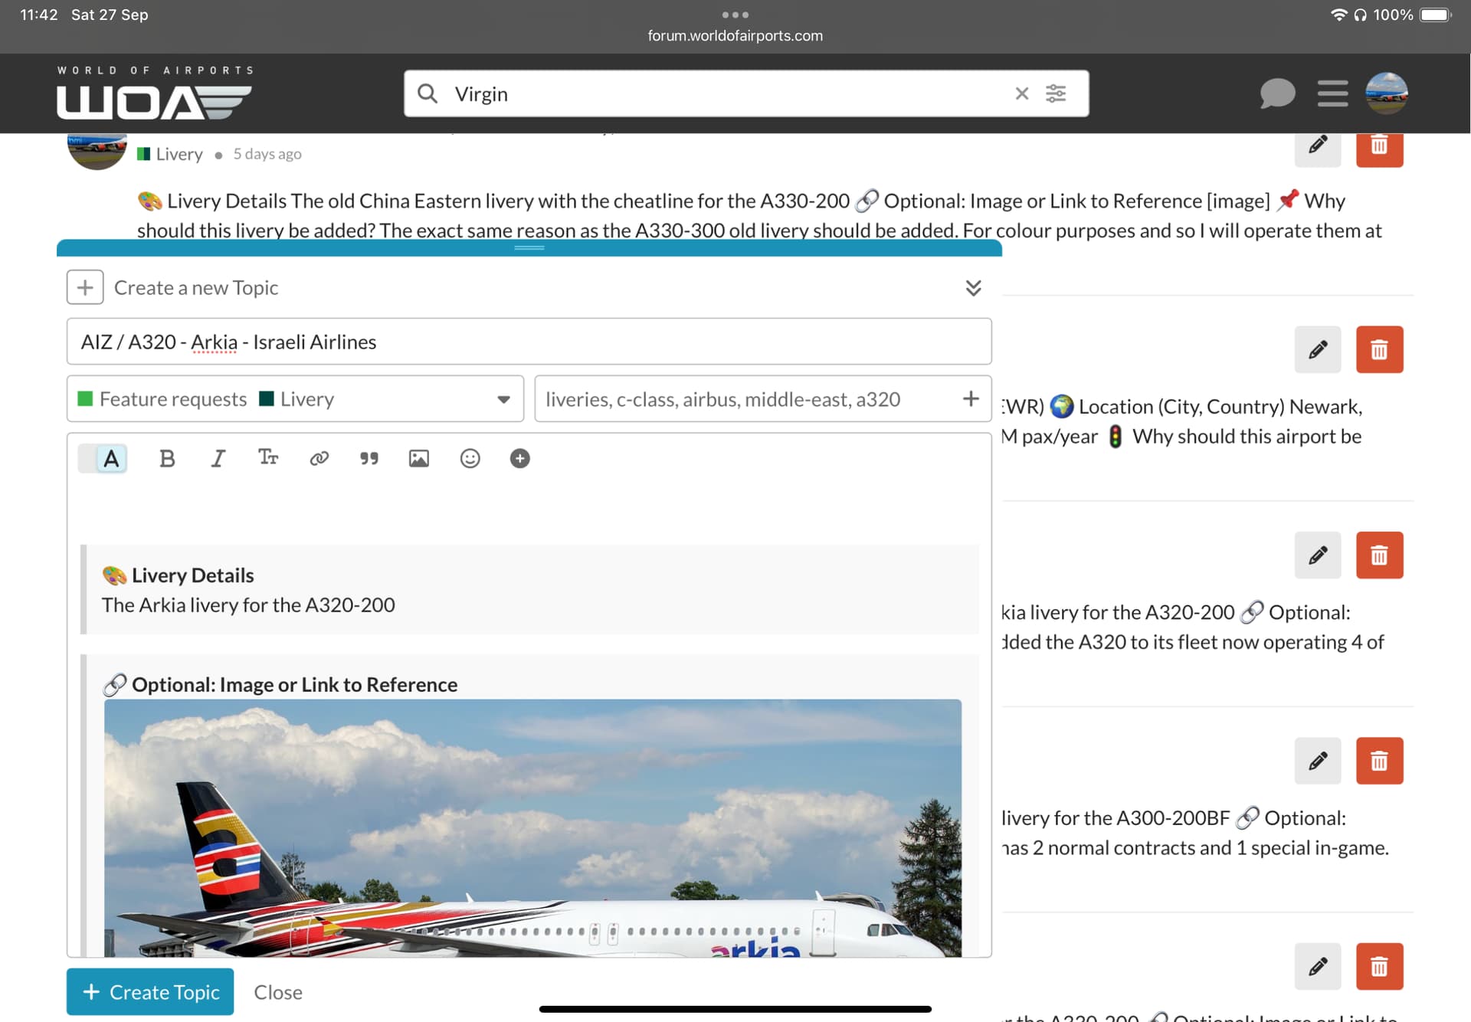The image size is (1471, 1022).
Task: Delete the A300-200BF livery draft
Action: 1379,761
